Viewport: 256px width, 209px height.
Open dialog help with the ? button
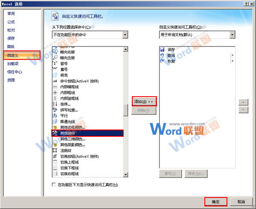[x=246, y=4]
